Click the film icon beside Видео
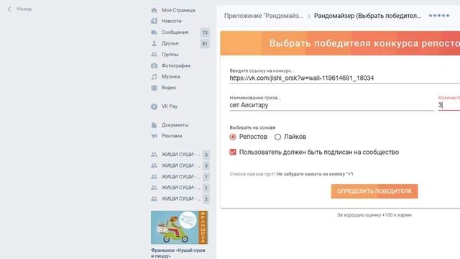 click(154, 88)
